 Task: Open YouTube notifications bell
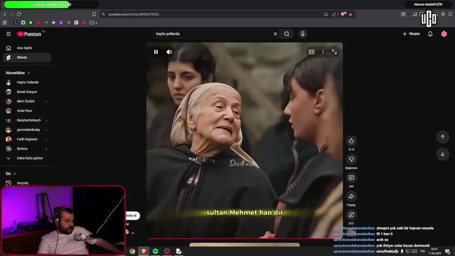pyautogui.click(x=430, y=34)
